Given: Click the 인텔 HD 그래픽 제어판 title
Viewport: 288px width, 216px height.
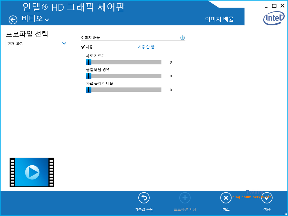Looking at the screenshot, I should click(74, 7).
